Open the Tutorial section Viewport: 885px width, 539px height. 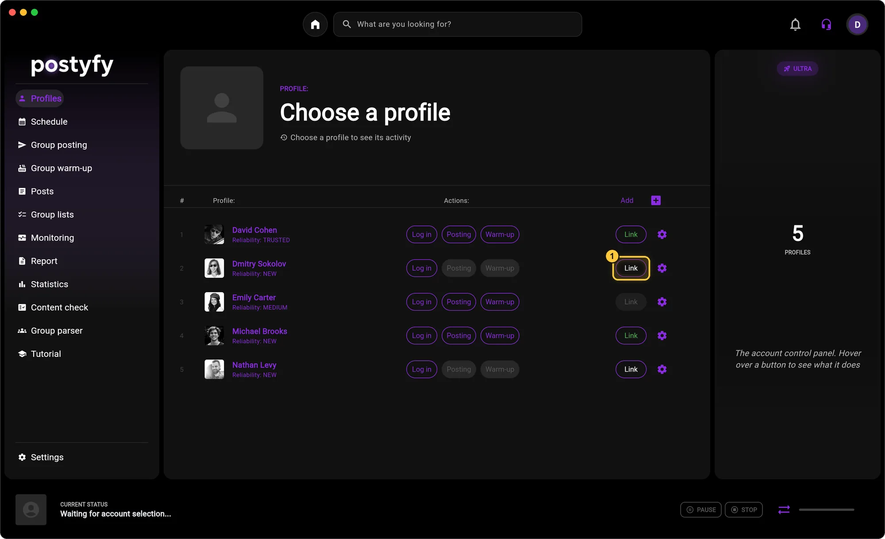39,354
